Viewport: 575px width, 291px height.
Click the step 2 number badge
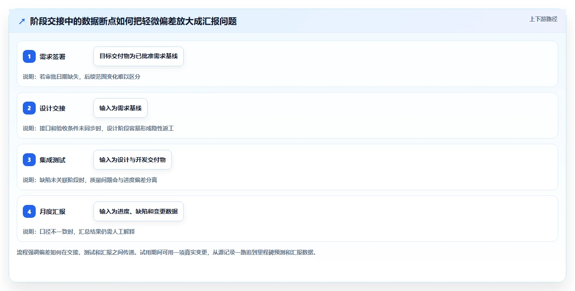(x=29, y=108)
